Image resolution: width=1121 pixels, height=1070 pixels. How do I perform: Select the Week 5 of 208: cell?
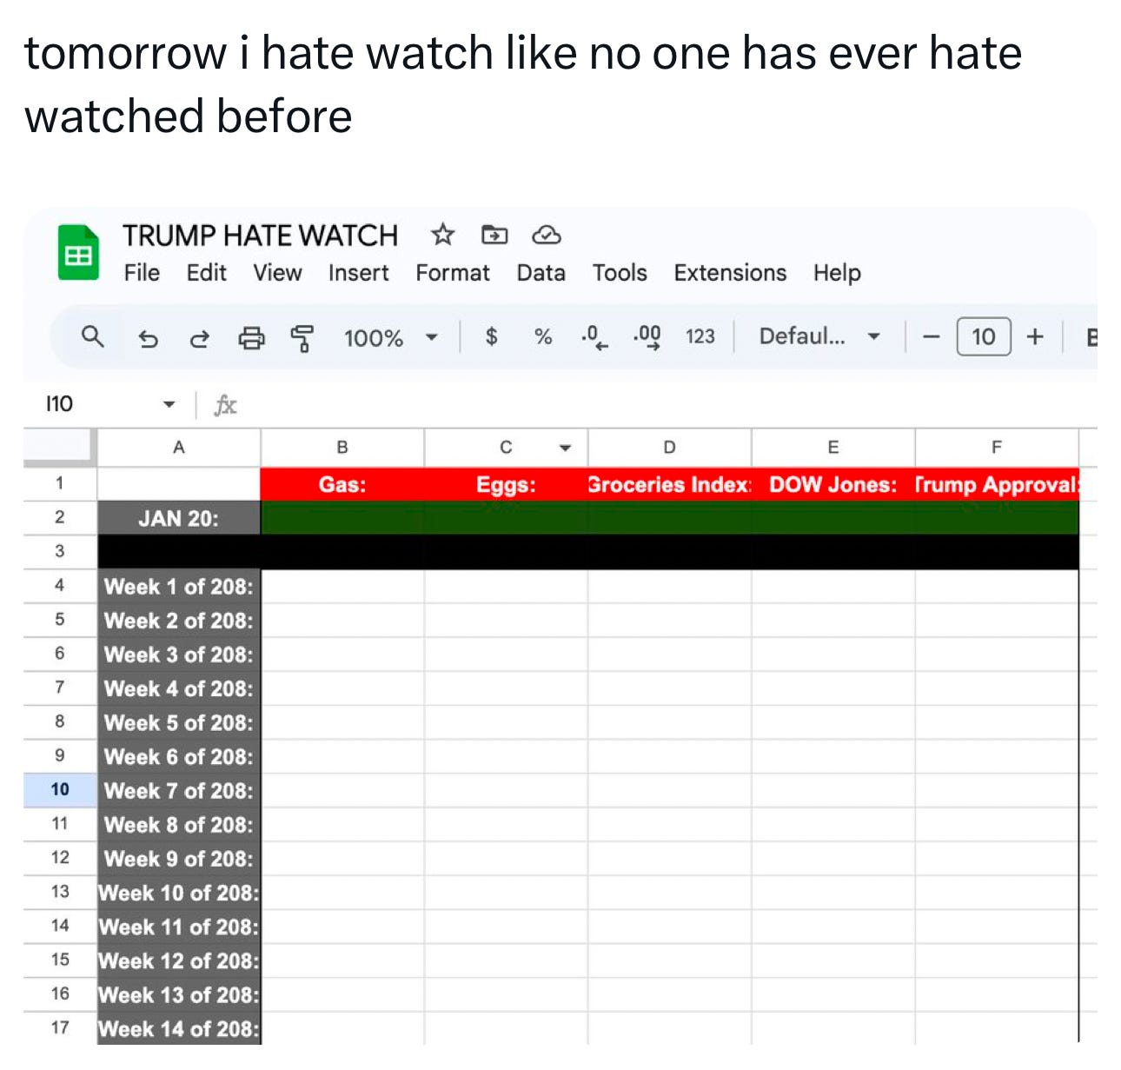pos(179,722)
